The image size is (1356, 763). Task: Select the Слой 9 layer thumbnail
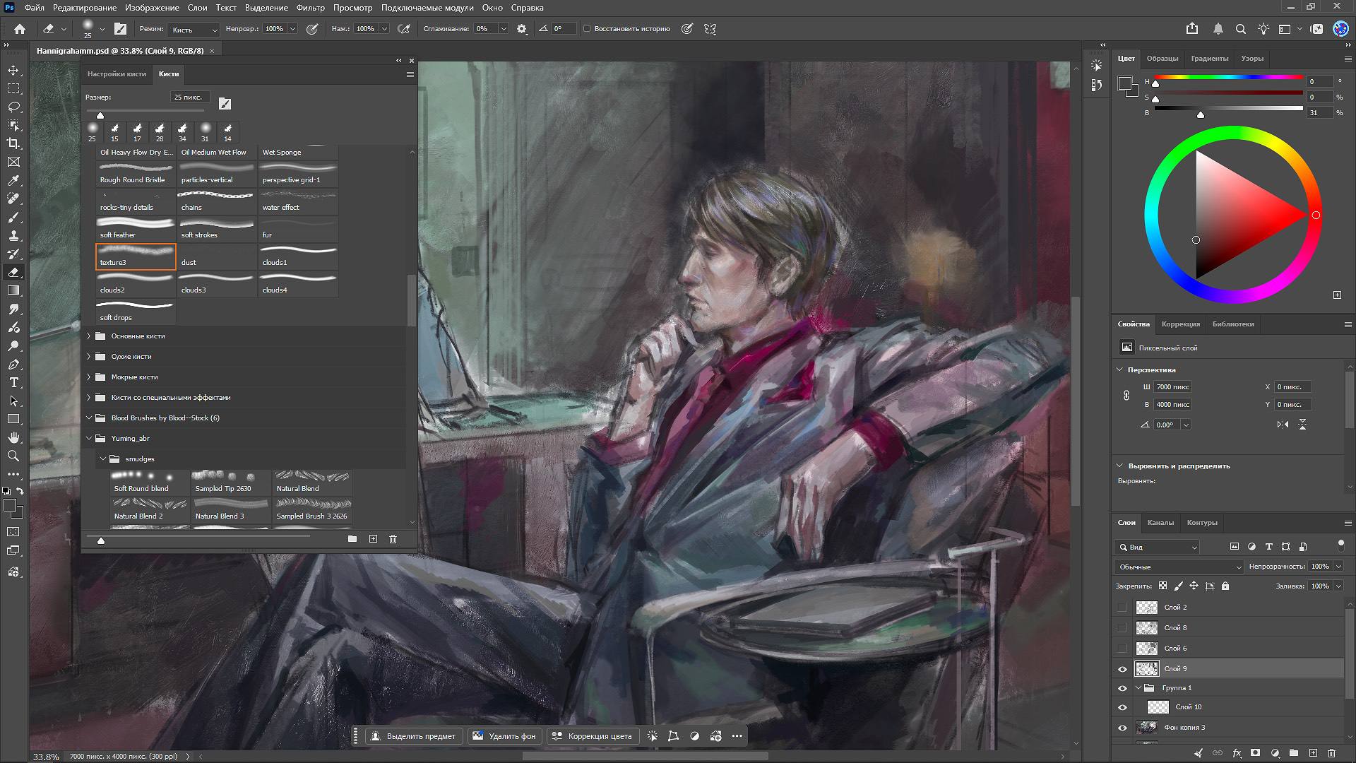tap(1146, 669)
